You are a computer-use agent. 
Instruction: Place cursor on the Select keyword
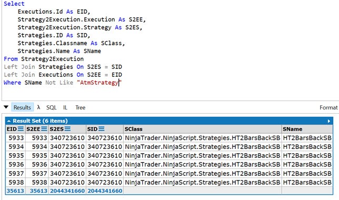[14, 4]
